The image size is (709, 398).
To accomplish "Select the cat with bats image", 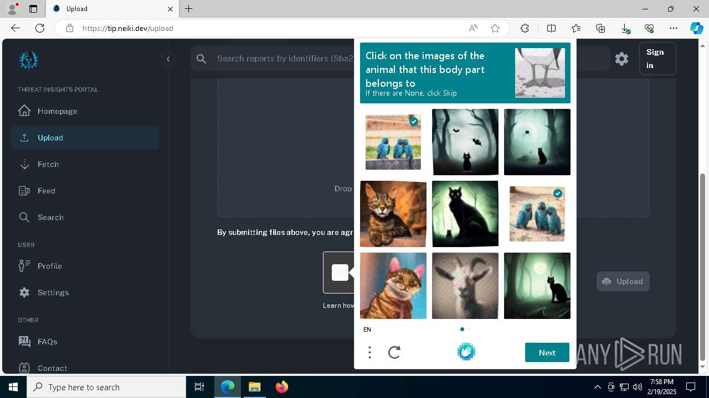I will coord(465,142).
